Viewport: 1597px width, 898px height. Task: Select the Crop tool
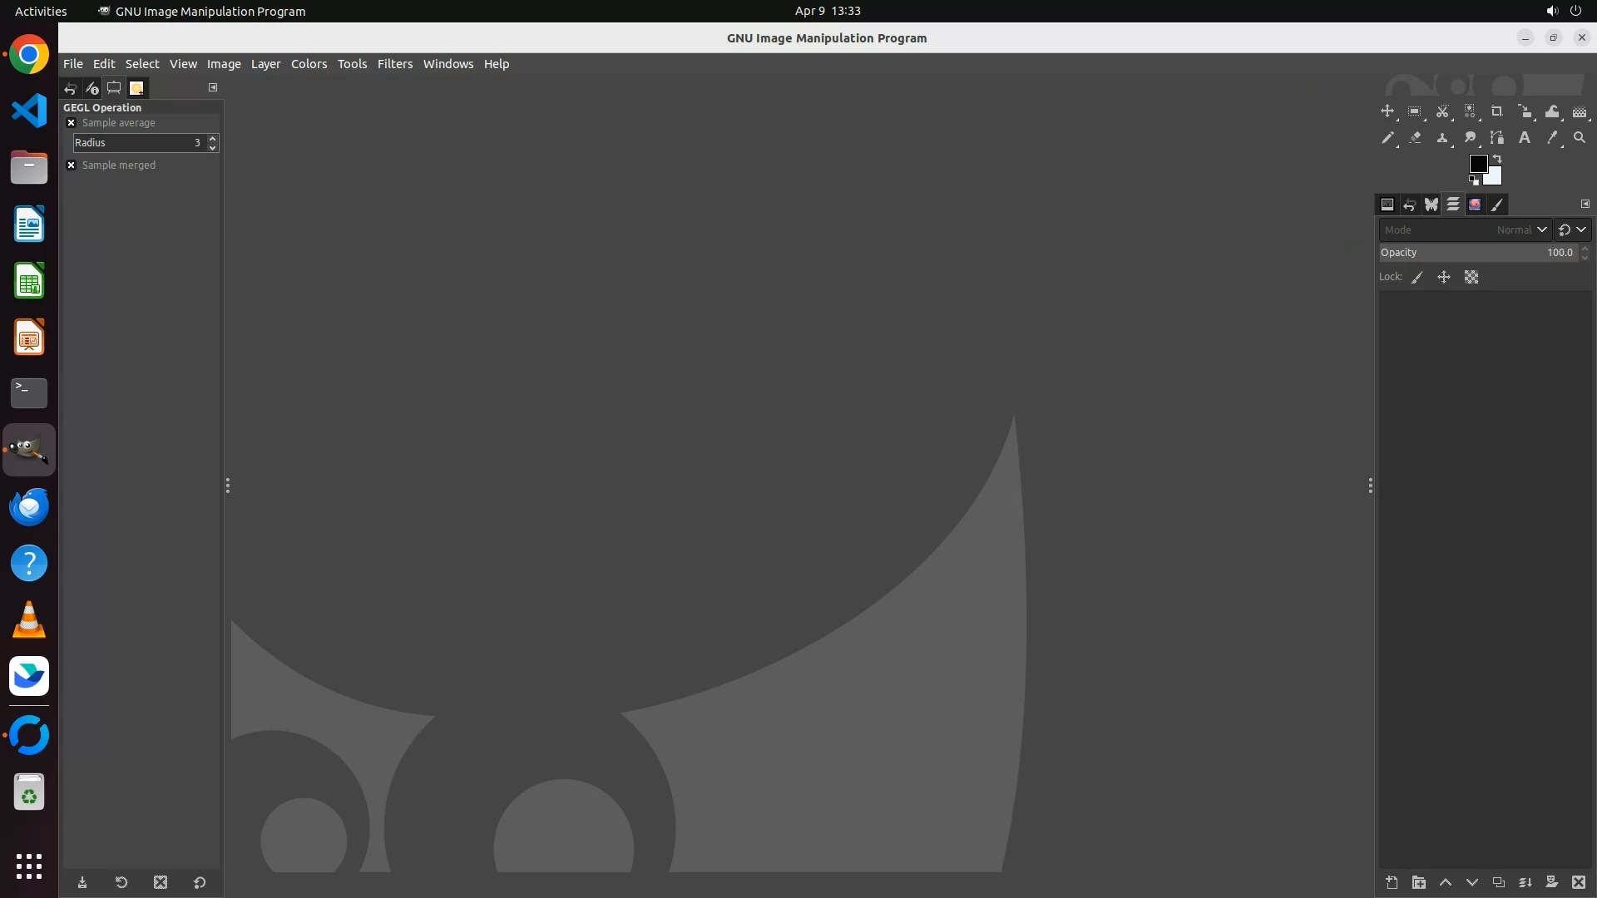click(x=1497, y=111)
